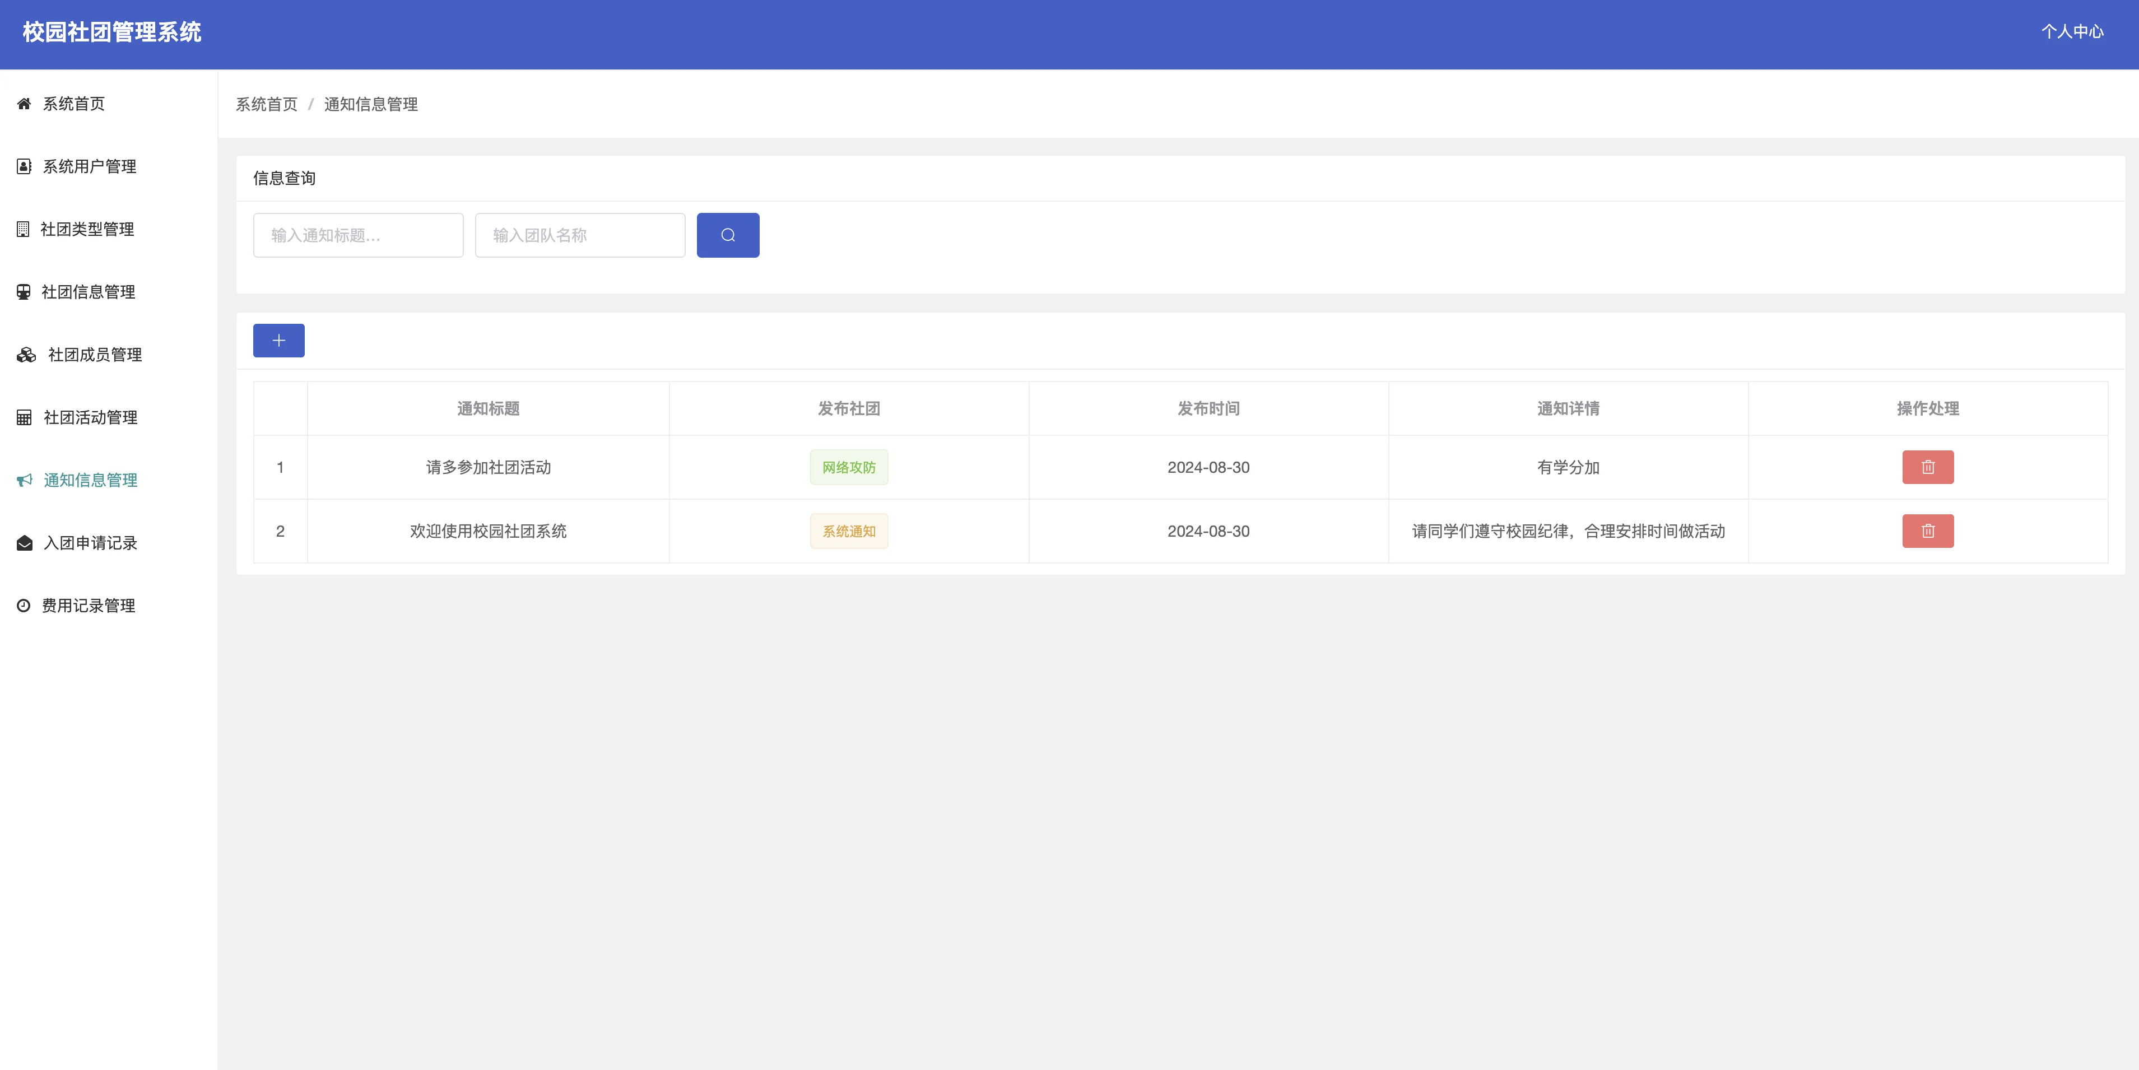This screenshot has width=2139, height=1070.
Task: Open 个人中心 in the top bar
Action: coord(2072,31)
